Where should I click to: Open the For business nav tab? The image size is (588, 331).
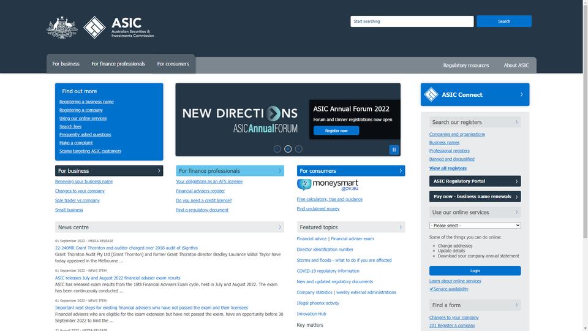(x=66, y=64)
